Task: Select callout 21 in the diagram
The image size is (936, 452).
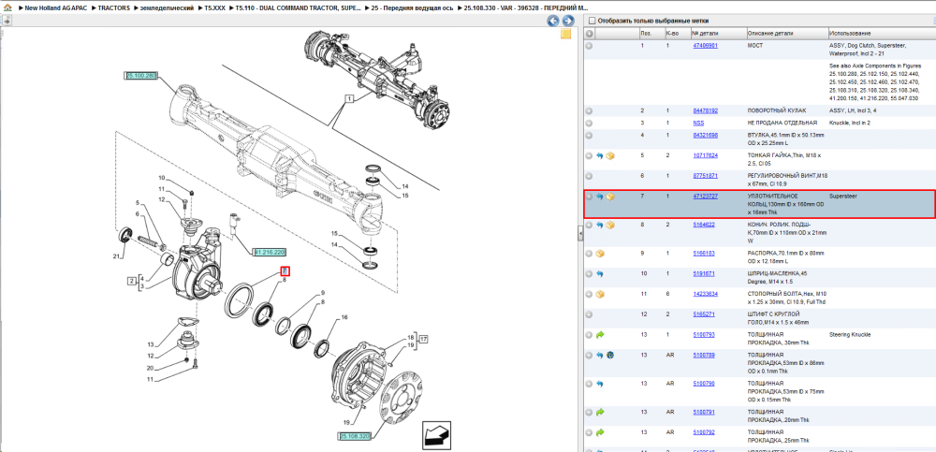Action: 118,256
